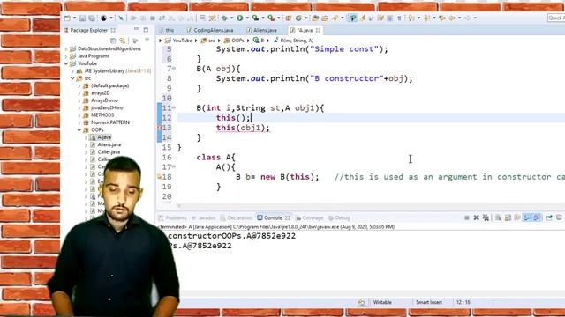Click the Back navigation arrow

pos(452,18)
